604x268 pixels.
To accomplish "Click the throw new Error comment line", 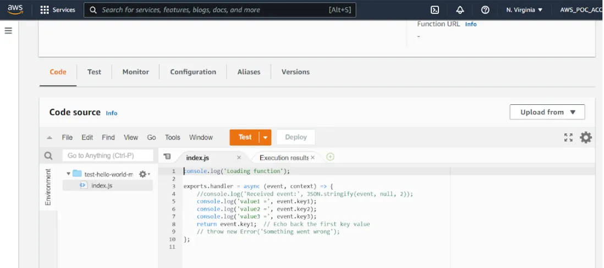I will click(x=268, y=232).
